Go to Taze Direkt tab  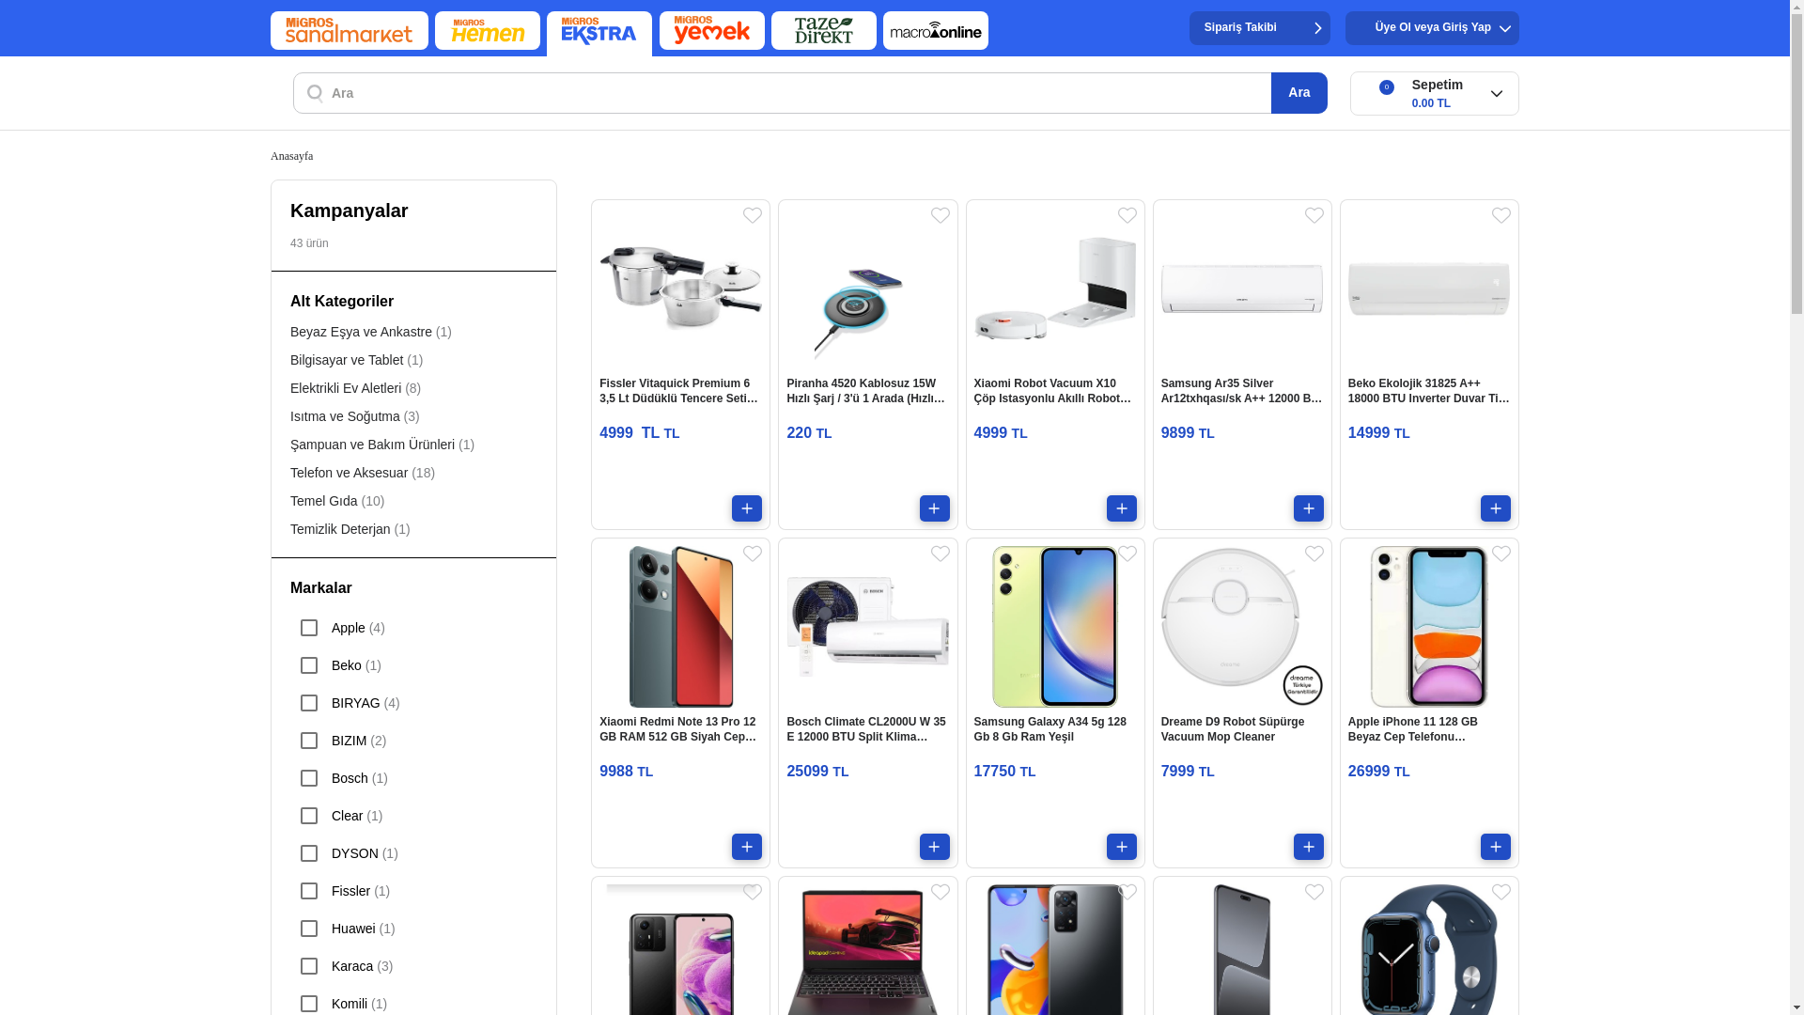824,30
